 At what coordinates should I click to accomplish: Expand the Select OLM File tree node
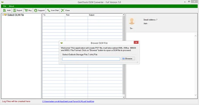3,15
